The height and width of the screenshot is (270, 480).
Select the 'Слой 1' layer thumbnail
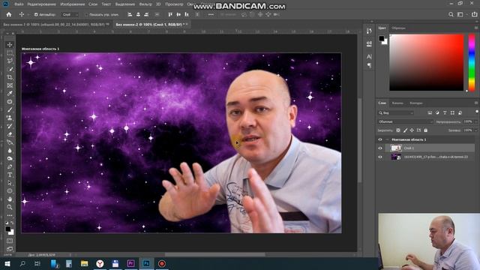click(396, 148)
